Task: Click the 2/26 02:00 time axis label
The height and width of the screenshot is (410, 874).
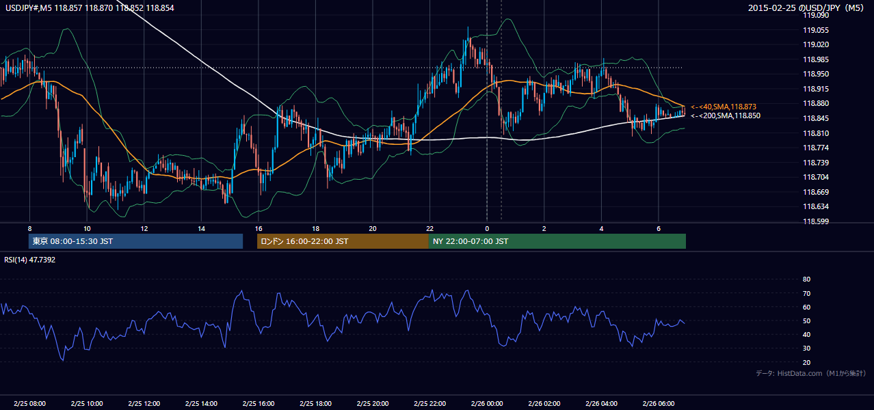Action: 544,404
